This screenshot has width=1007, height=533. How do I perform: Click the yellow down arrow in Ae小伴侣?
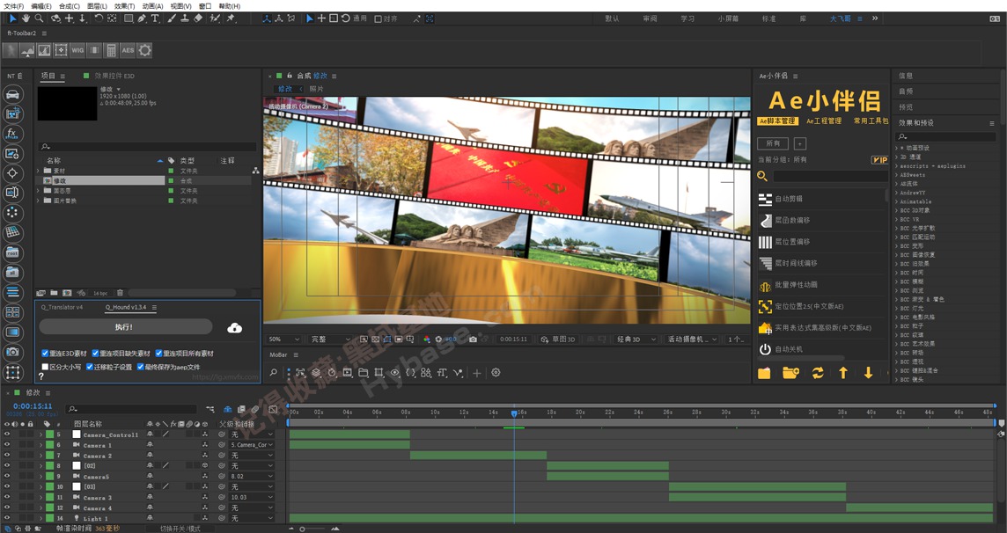tap(868, 373)
